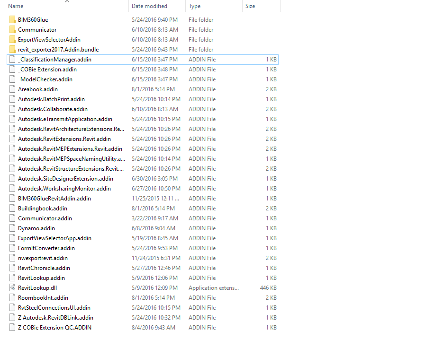Click the RoombookInt.addin file icon
Viewport: 435px width, 339px height.
click(12, 298)
